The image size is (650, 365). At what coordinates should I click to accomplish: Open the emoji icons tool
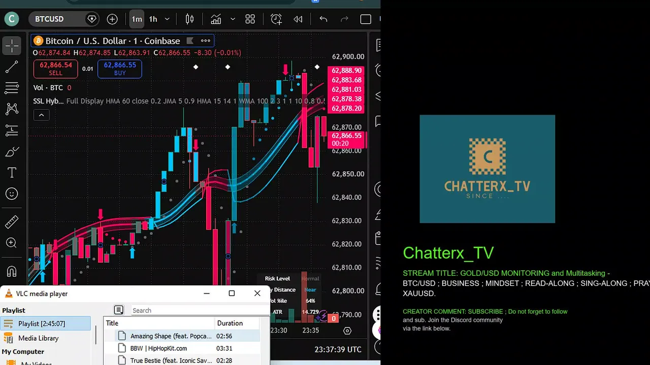(x=12, y=194)
